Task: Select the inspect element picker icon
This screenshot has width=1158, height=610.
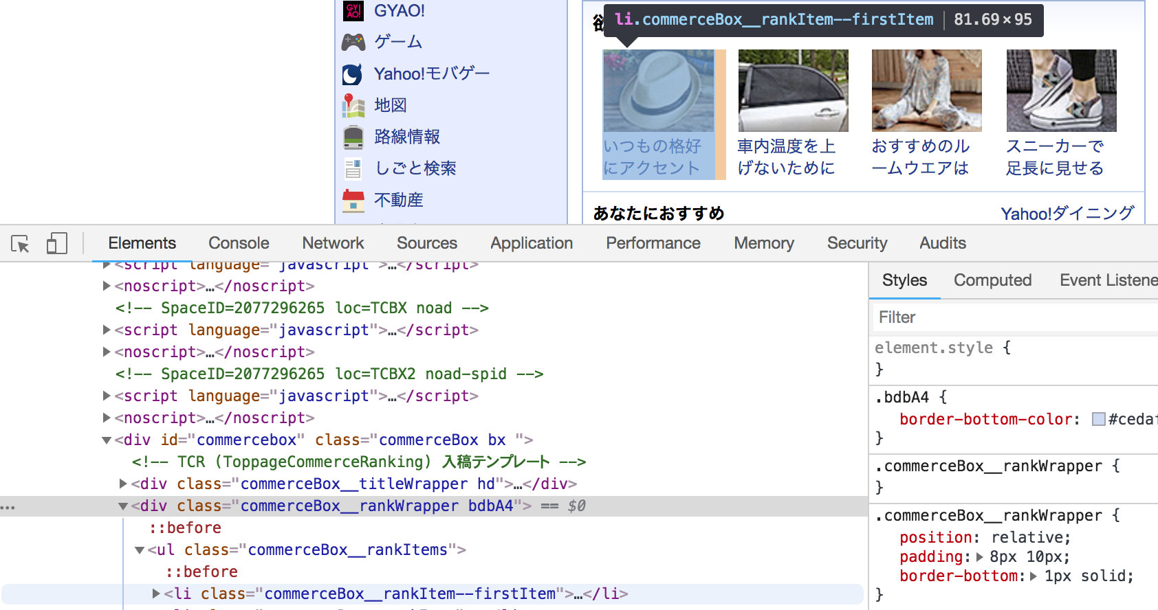Action: point(20,244)
